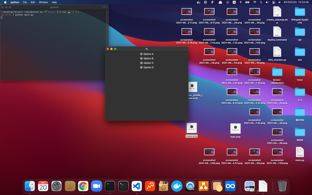Open the blue infinity app in Dock
Image resolution: width=312 pixels, height=195 pixels.
click(x=230, y=186)
